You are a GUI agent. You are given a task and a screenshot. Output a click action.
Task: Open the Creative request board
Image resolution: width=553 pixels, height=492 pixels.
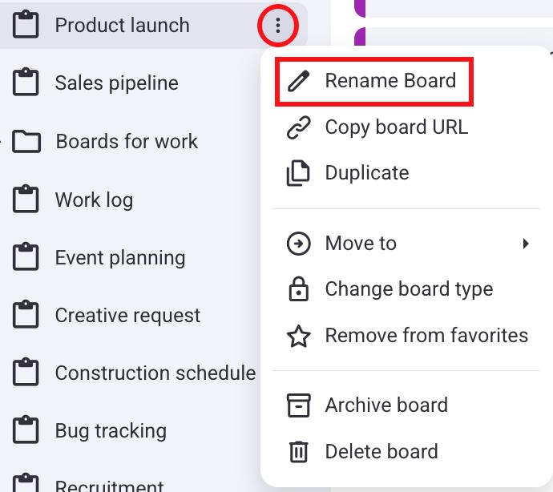click(127, 316)
